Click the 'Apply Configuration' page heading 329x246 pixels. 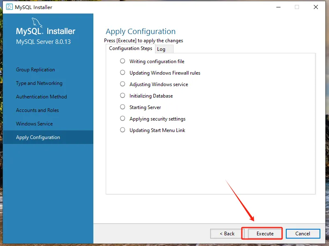[141, 32]
